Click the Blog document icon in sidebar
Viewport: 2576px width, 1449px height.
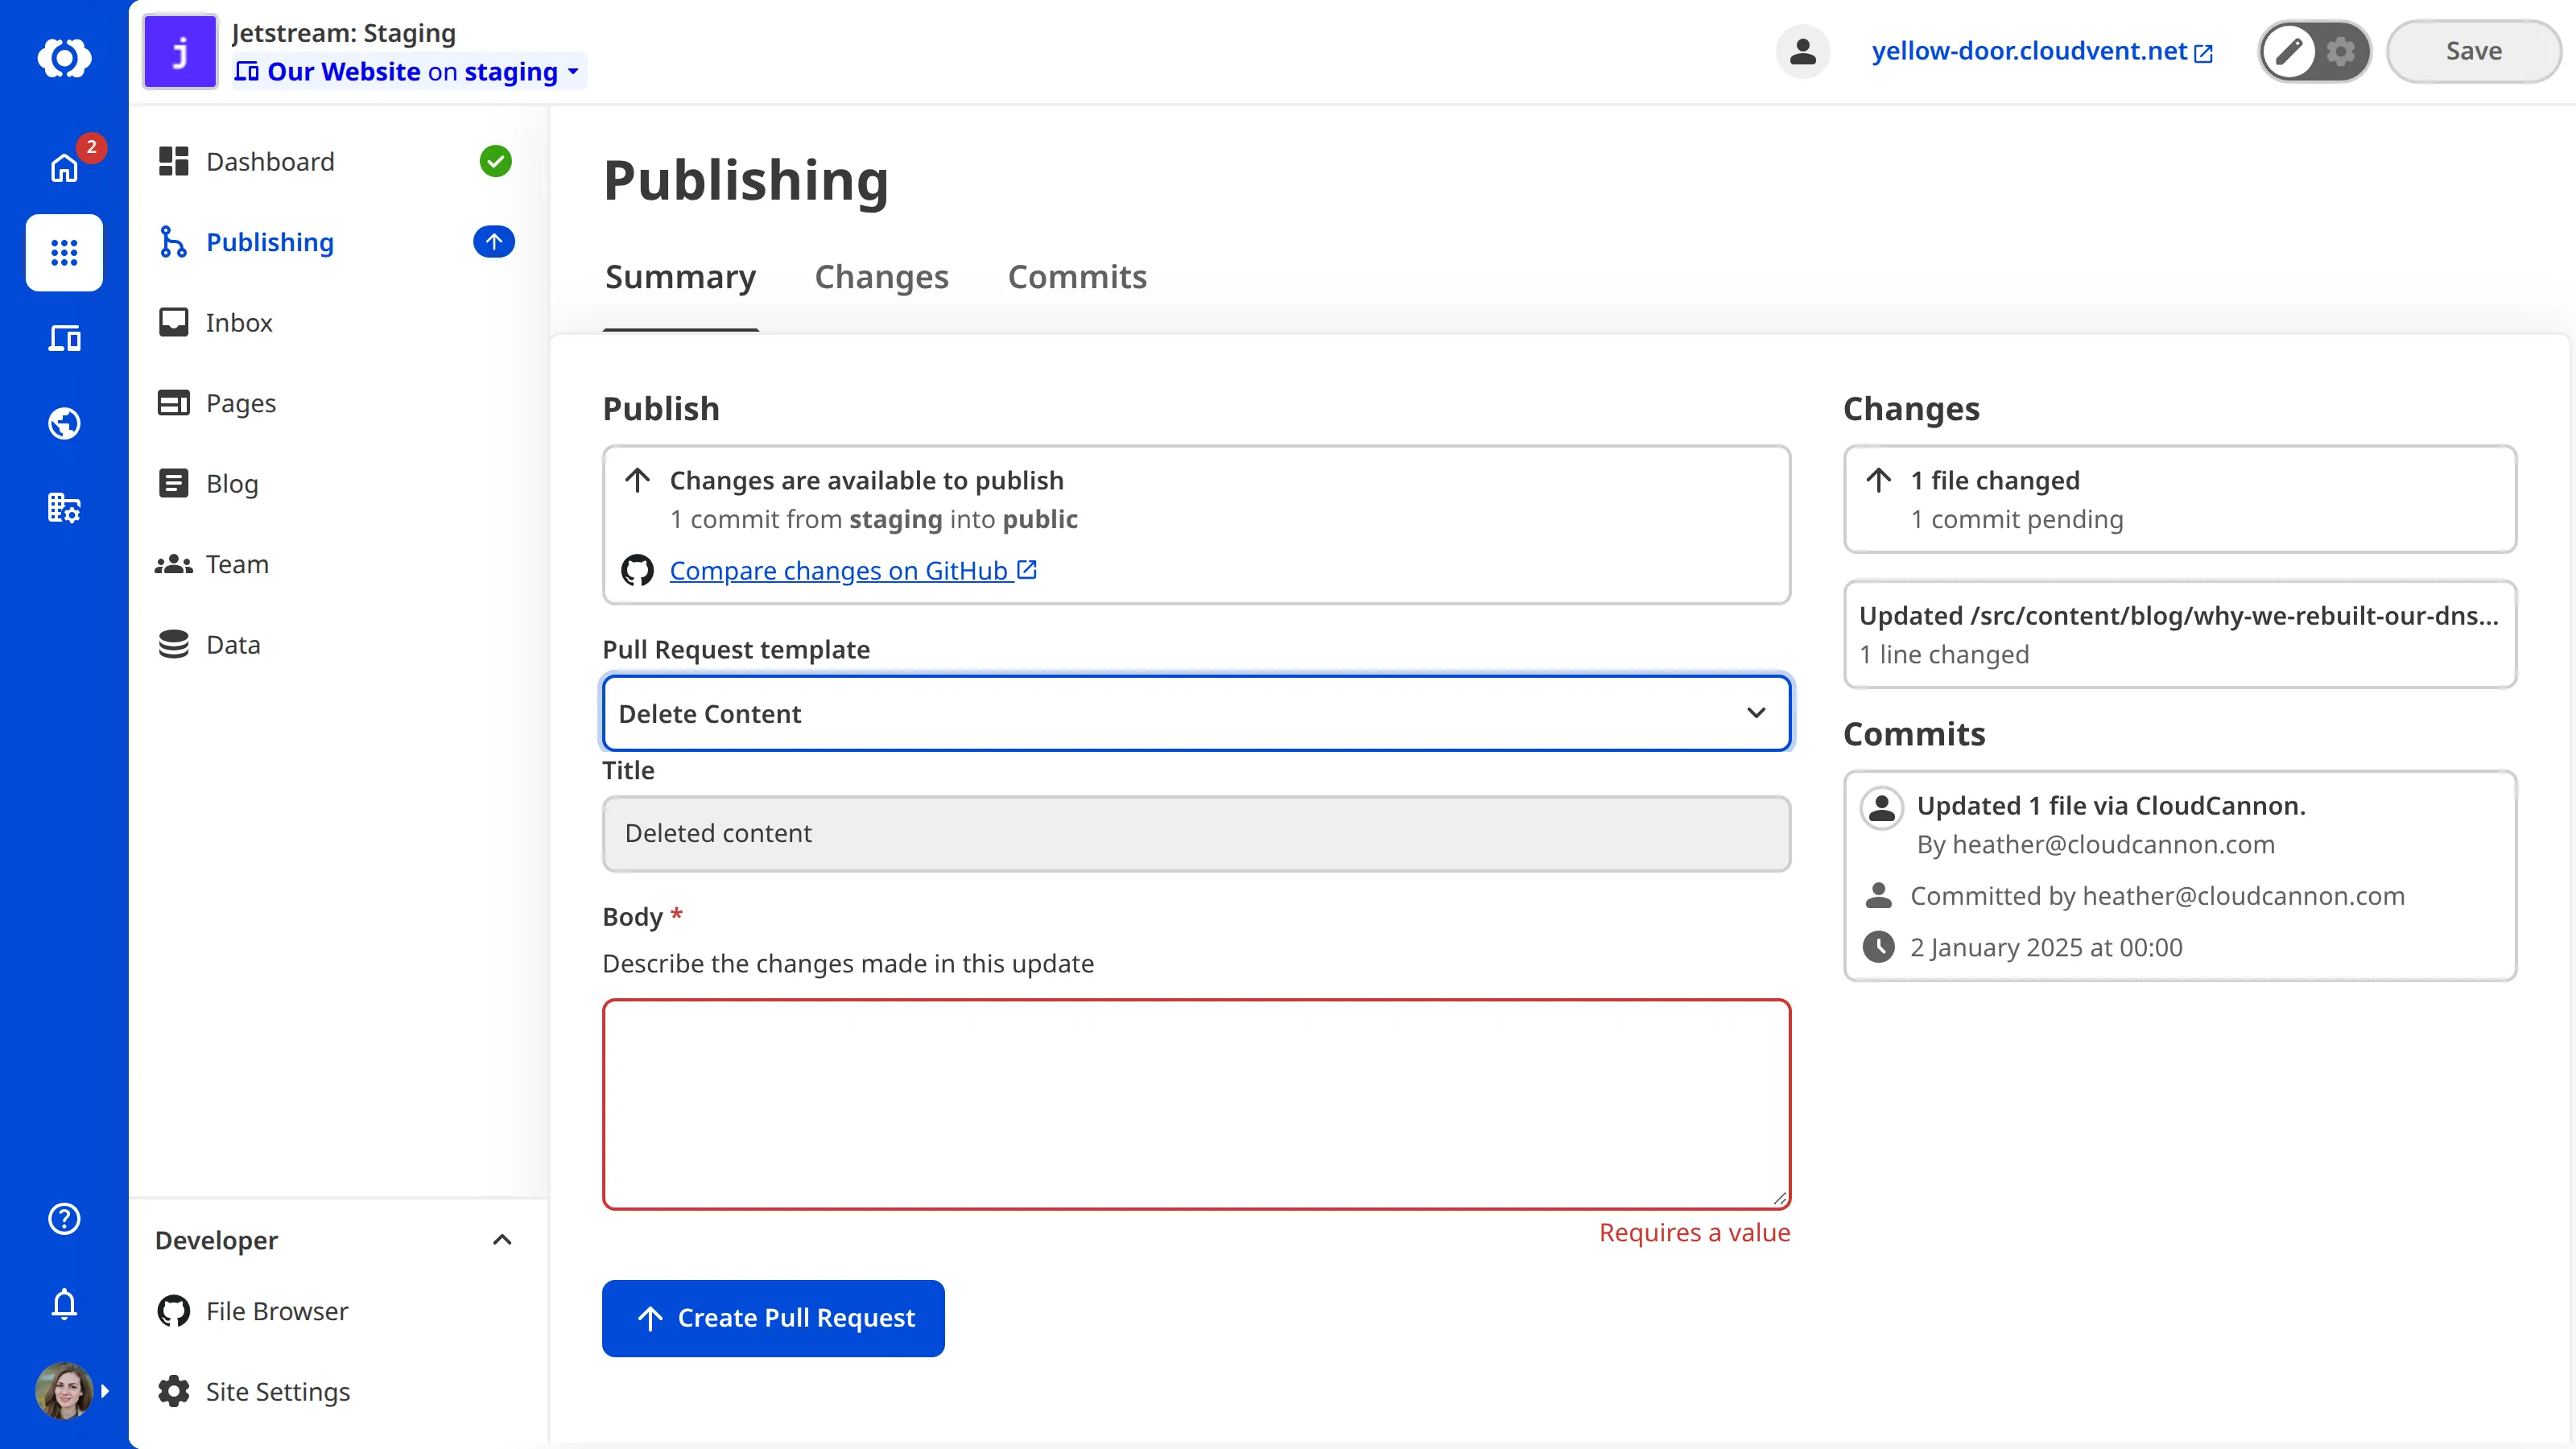tap(174, 483)
